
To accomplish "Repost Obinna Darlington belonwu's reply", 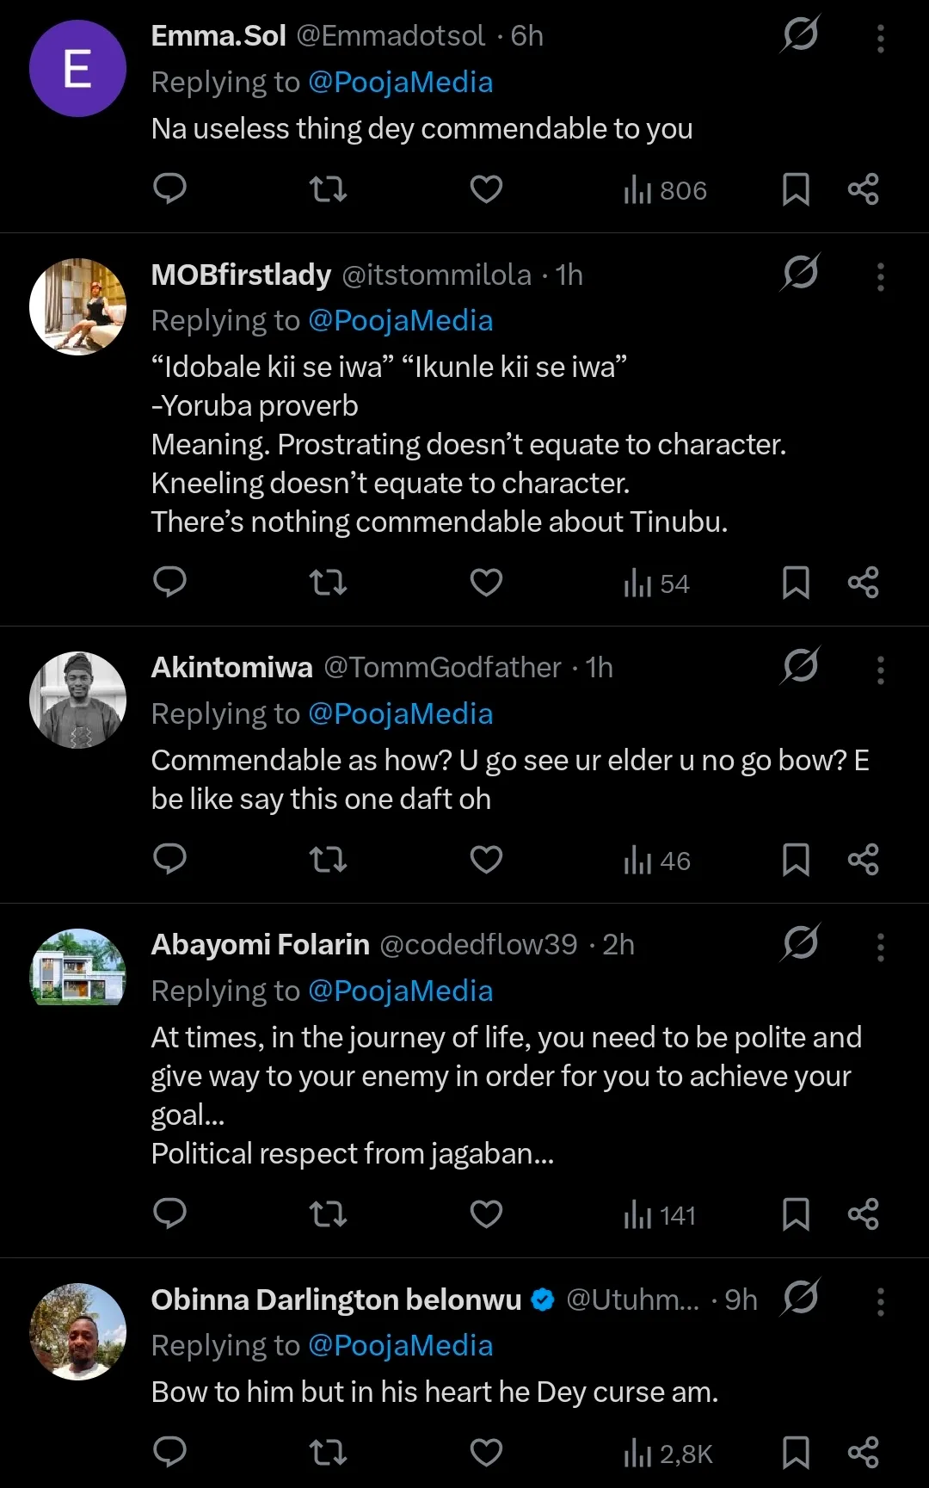I will pos(328,1453).
